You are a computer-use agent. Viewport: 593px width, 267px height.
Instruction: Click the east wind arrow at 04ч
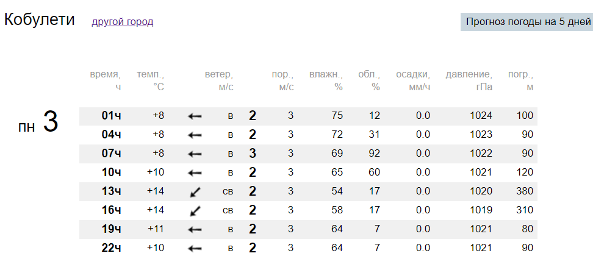pos(195,135)
